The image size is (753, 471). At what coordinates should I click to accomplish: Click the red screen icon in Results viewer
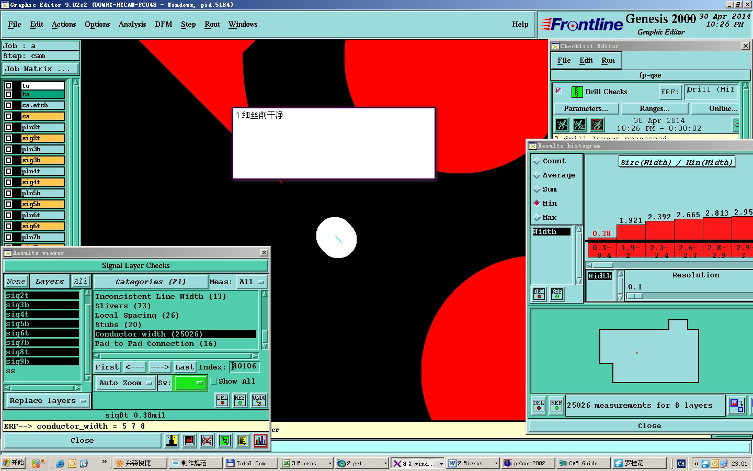pyautogui.click(x=189, y=441)
